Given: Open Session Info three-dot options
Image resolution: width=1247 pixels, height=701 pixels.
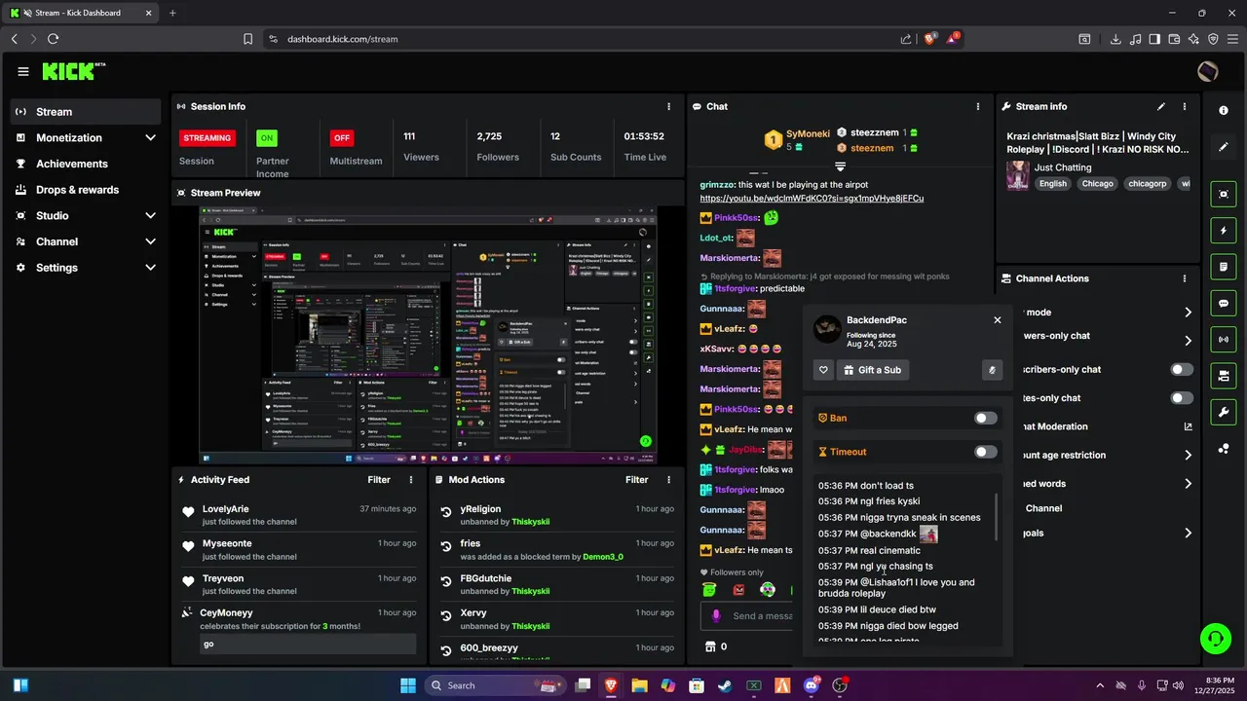Looking at the screenshot, I should (x=668, y=106).
